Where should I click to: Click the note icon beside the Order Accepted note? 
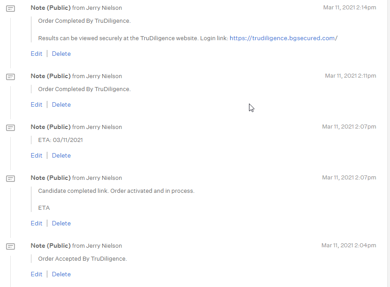(10, 246)
